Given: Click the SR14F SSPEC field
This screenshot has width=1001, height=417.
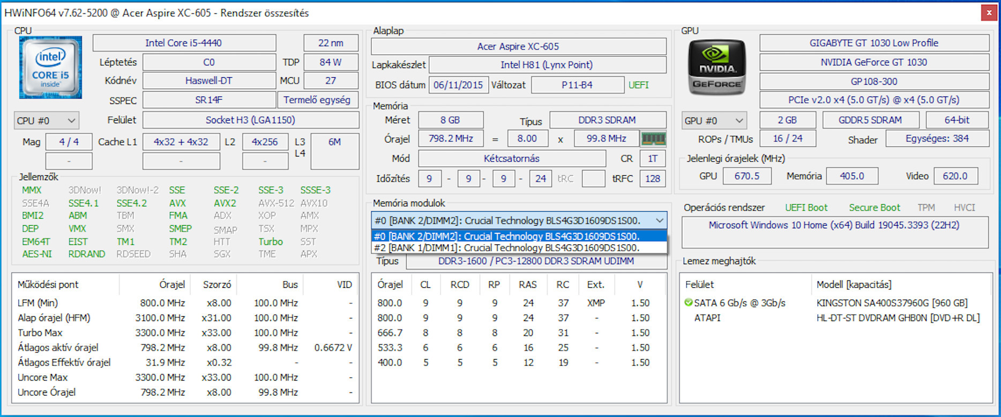Looking at the screenshot, I should (x=209, y=100).
